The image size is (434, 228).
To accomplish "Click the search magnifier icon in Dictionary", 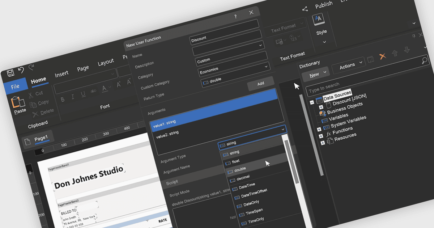I will tap(425, 61).
